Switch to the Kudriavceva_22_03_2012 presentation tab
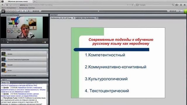Viewport: 187px width, 105px height. tap(63, 18)
